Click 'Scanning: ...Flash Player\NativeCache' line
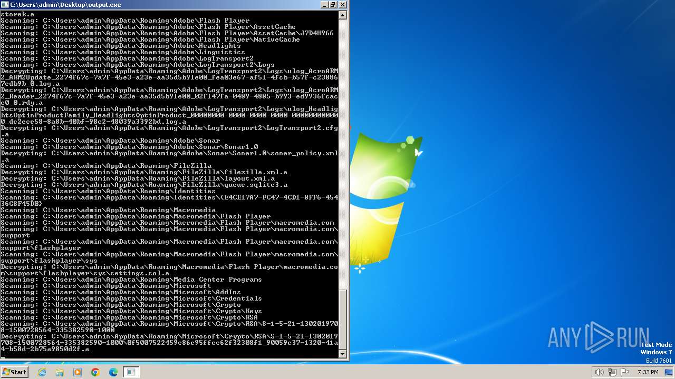Viewport: 675px width, 379px height. (150, 39)
